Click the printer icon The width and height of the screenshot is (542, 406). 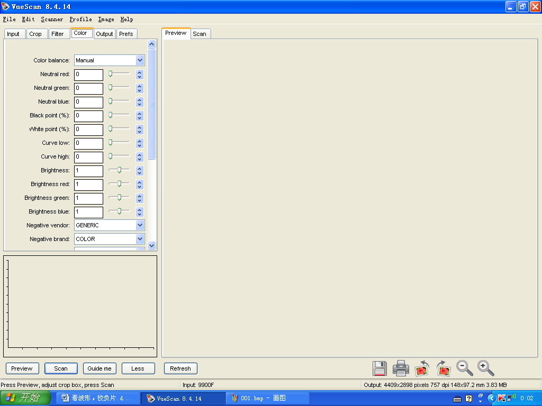point(401,368)
